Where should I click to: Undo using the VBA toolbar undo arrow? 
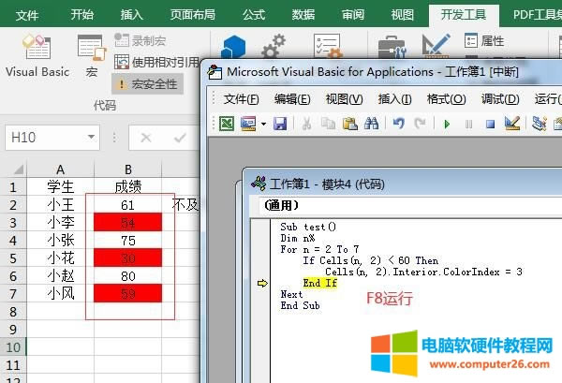pos(397,124)
